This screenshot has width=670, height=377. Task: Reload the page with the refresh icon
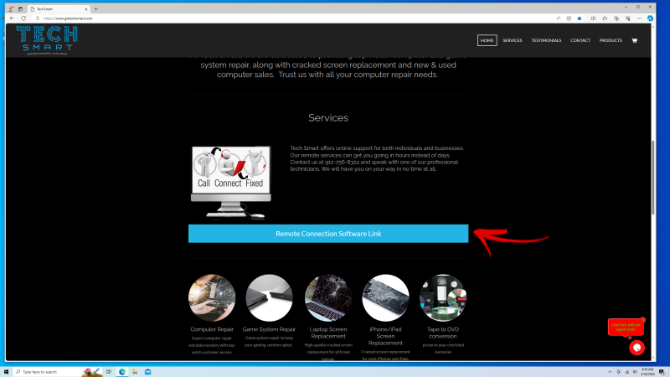[23, 18]
